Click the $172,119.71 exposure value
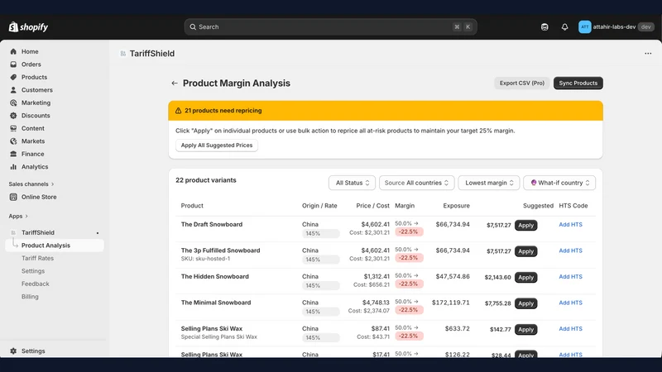Screen dimensions: 662x372 coord(450,303)
